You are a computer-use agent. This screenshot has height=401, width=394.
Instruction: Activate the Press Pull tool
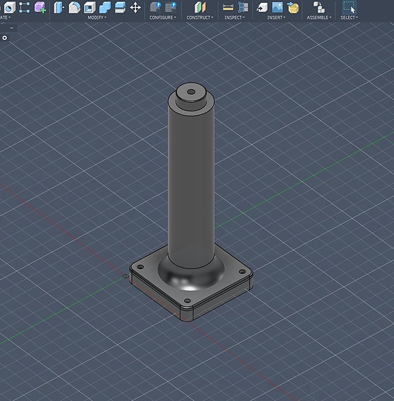59,8
